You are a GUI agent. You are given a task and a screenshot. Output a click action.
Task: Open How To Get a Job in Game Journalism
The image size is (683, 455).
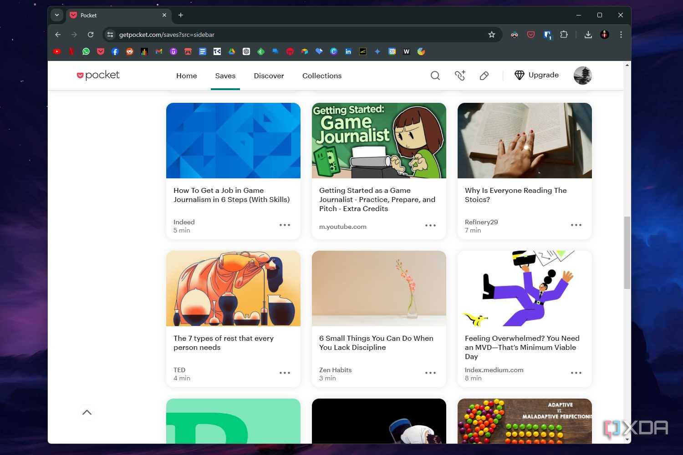[231, 195]
